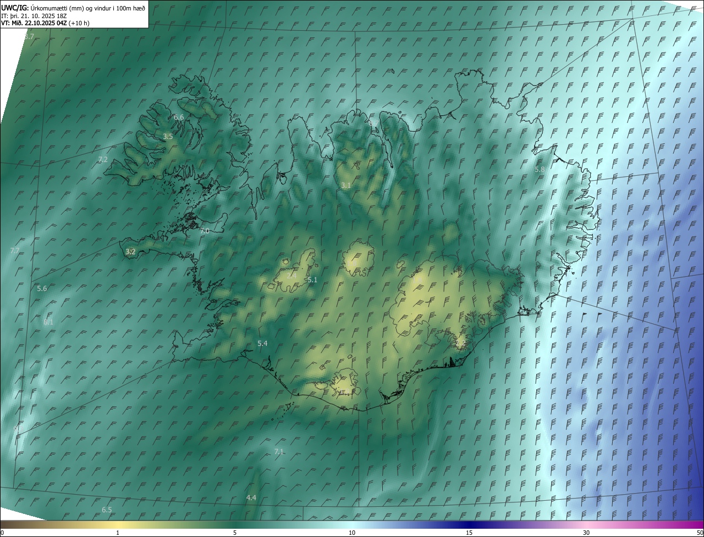Click the 4.4 value label on the map

coord(251,497)
